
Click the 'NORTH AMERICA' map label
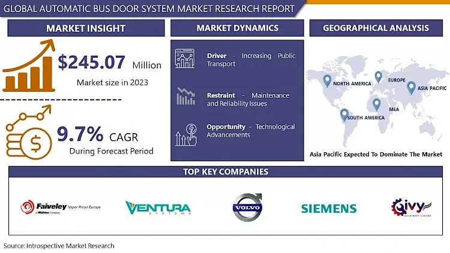point(352,84)
